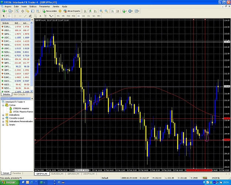Viewport: 231px width, 185px height.
Task: Click the Nova ordem button
Action: [50, 11]
